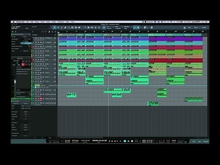
Task: Open the Arranger track options icon
Action: click(55, 35)
